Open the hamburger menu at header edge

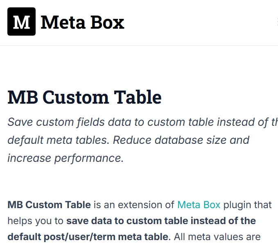(277, 22)
